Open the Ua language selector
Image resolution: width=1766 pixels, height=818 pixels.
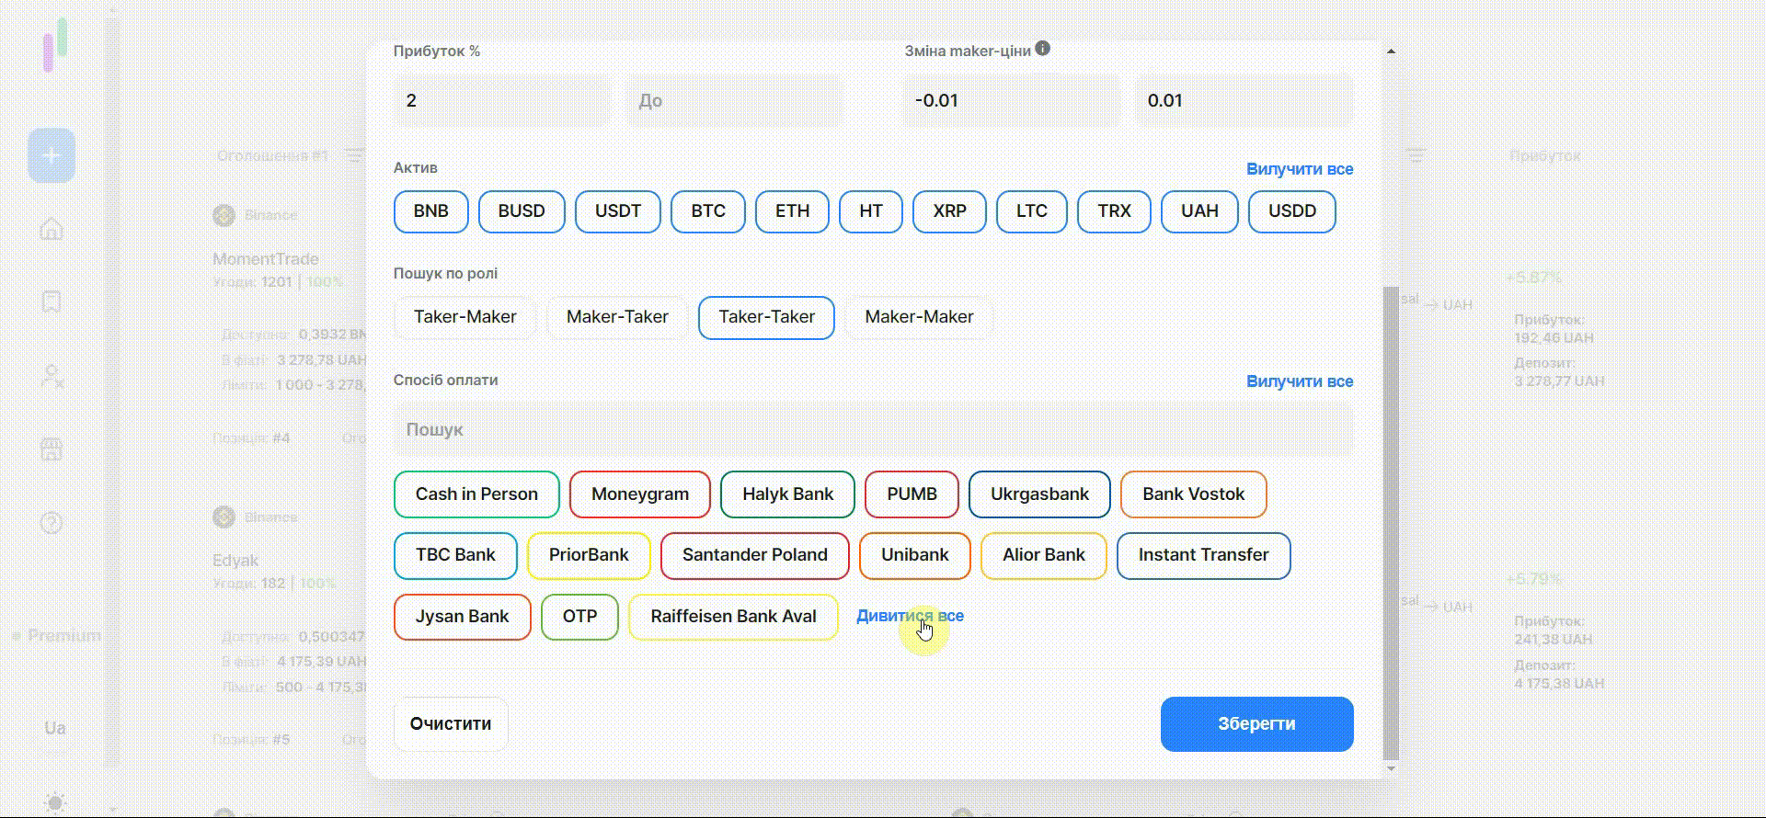(55, 728)
